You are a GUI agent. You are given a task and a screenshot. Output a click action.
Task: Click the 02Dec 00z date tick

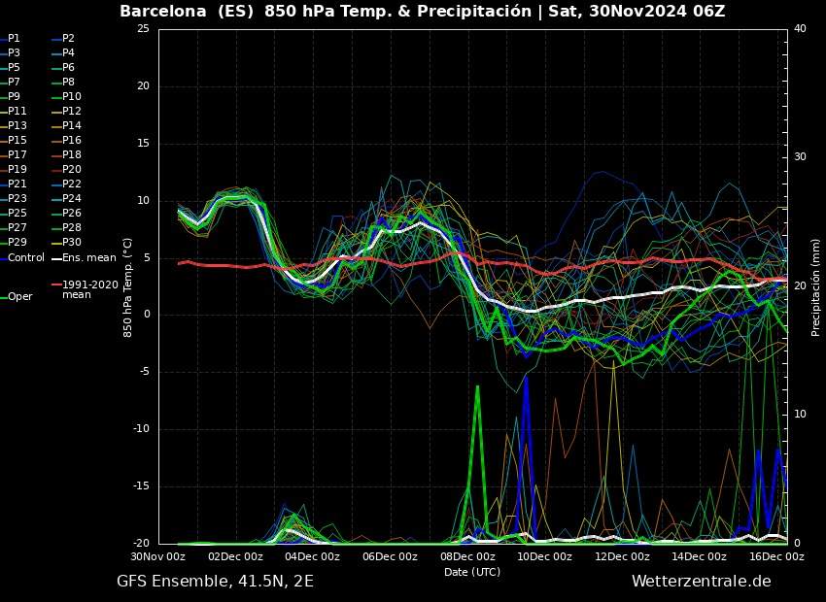(235, 556)
